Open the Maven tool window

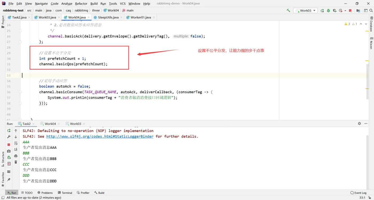coord(371,43)
